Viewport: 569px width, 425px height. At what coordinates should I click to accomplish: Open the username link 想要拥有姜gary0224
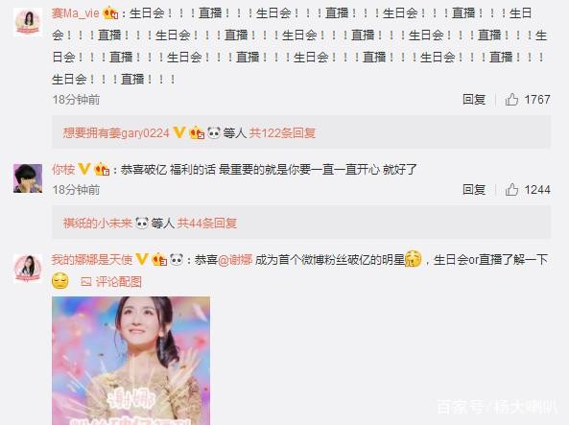116,132
